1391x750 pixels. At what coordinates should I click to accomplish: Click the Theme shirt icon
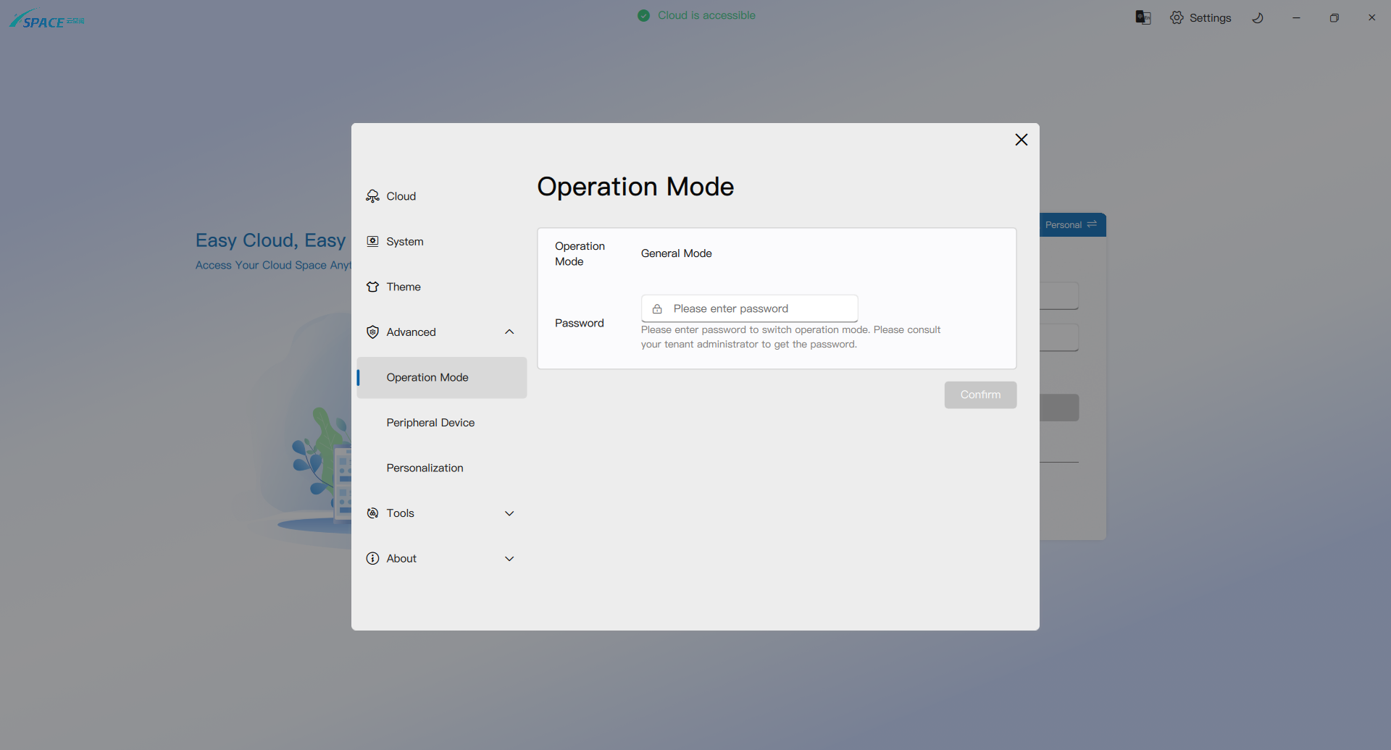pyautogui.click(x=372, y=287)
